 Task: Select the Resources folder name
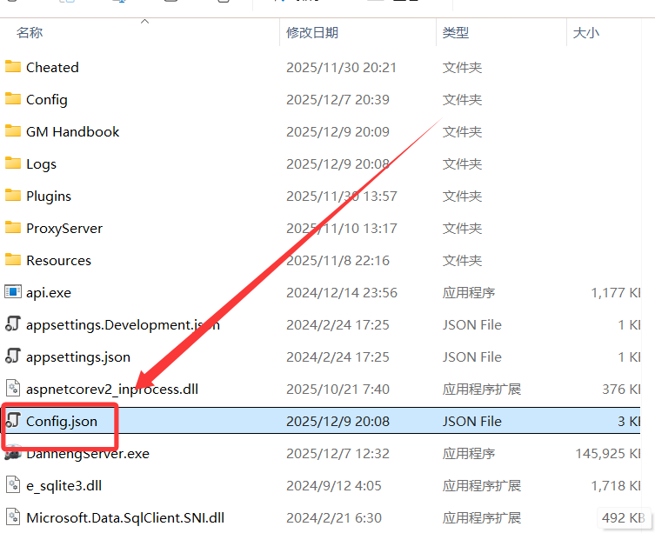tap(58, 260)
